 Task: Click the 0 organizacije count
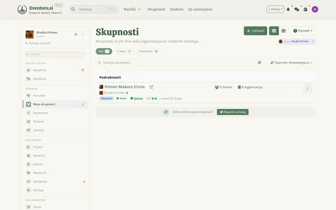250,87
